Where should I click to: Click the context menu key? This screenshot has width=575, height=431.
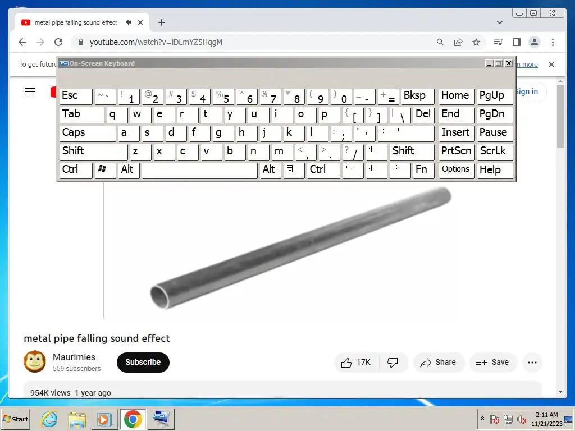[293, 170]
